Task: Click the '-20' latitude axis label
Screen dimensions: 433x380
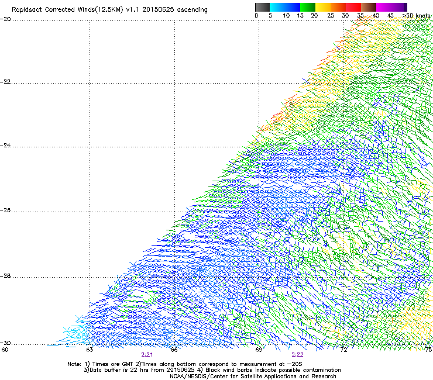Action: click(5, 19)
